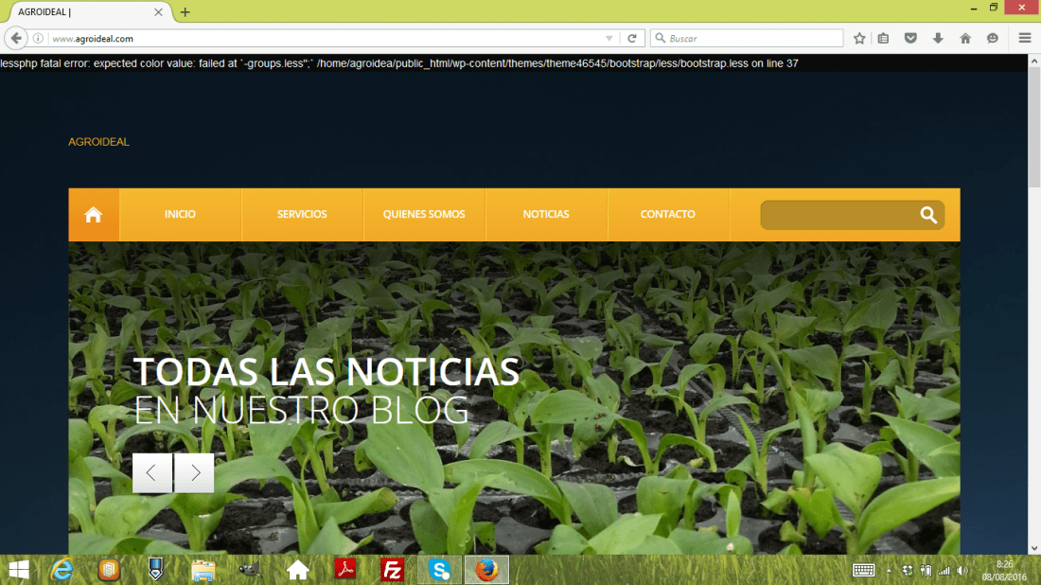
Task: Open the taskbar clock and date
Action: 1004,571
